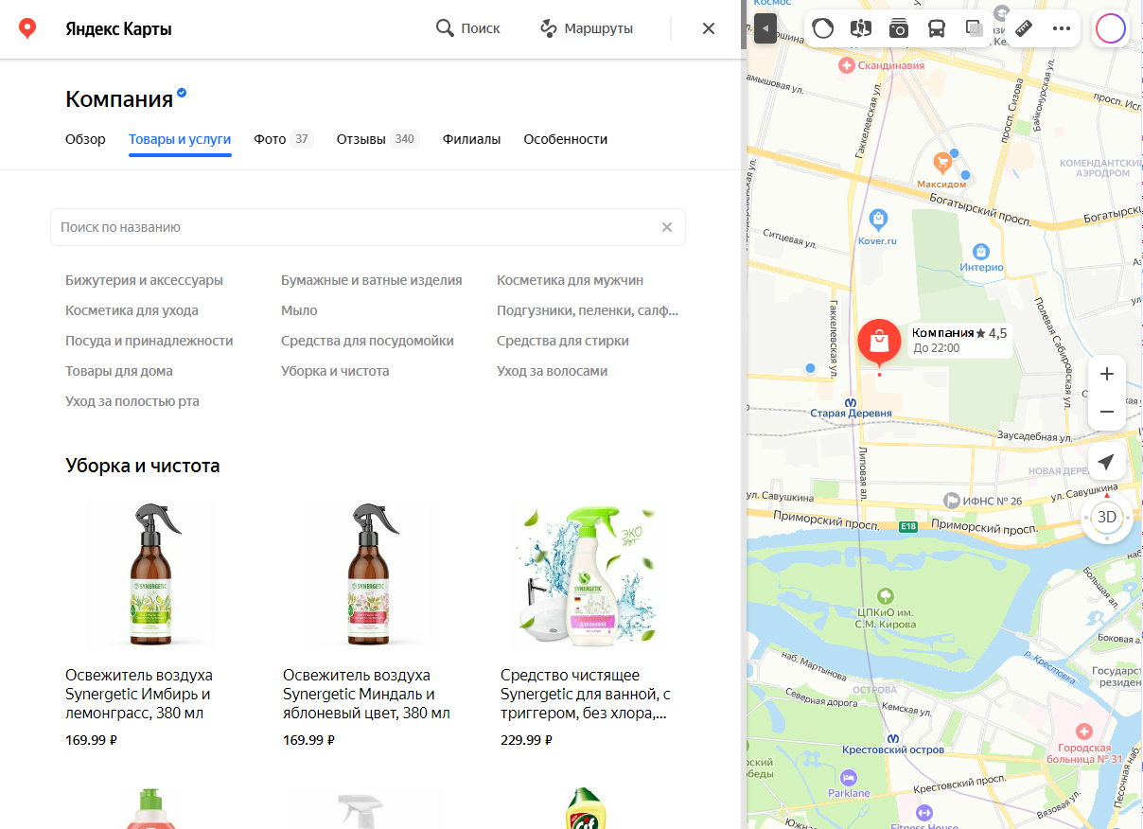
Task: Switch to the Отзывы tab
Action: coord(377,139)
